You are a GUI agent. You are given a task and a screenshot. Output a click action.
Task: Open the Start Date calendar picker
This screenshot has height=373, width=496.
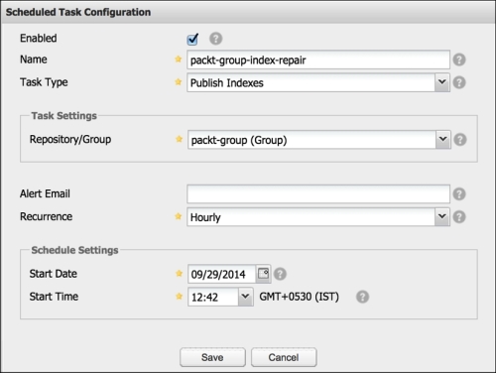[x=263, y=274]
